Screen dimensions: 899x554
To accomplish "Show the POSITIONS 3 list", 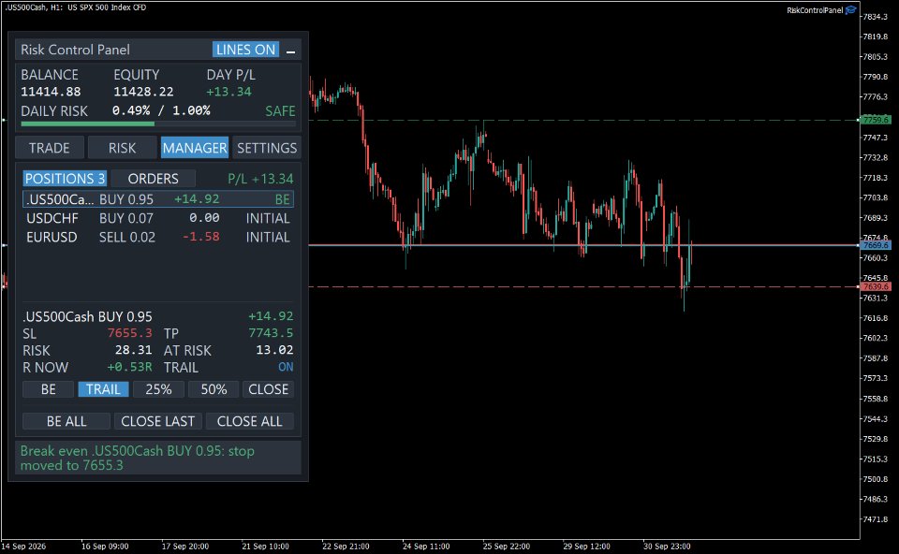I will (x=65, y=179).
